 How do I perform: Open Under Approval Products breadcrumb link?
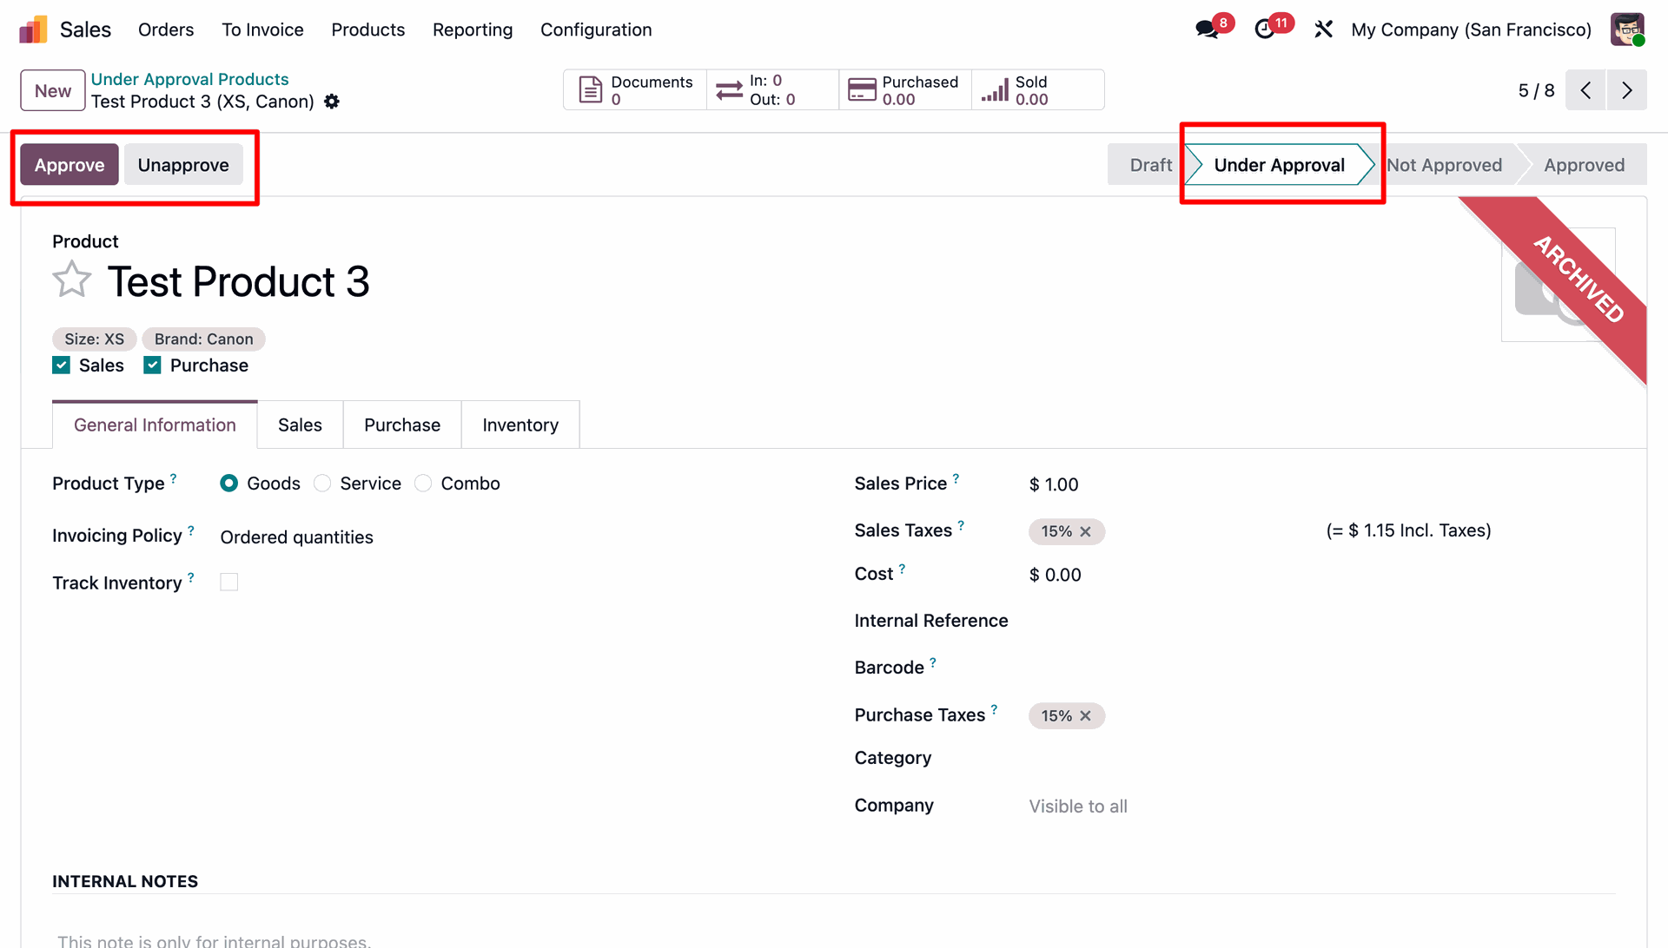point(189,79)
